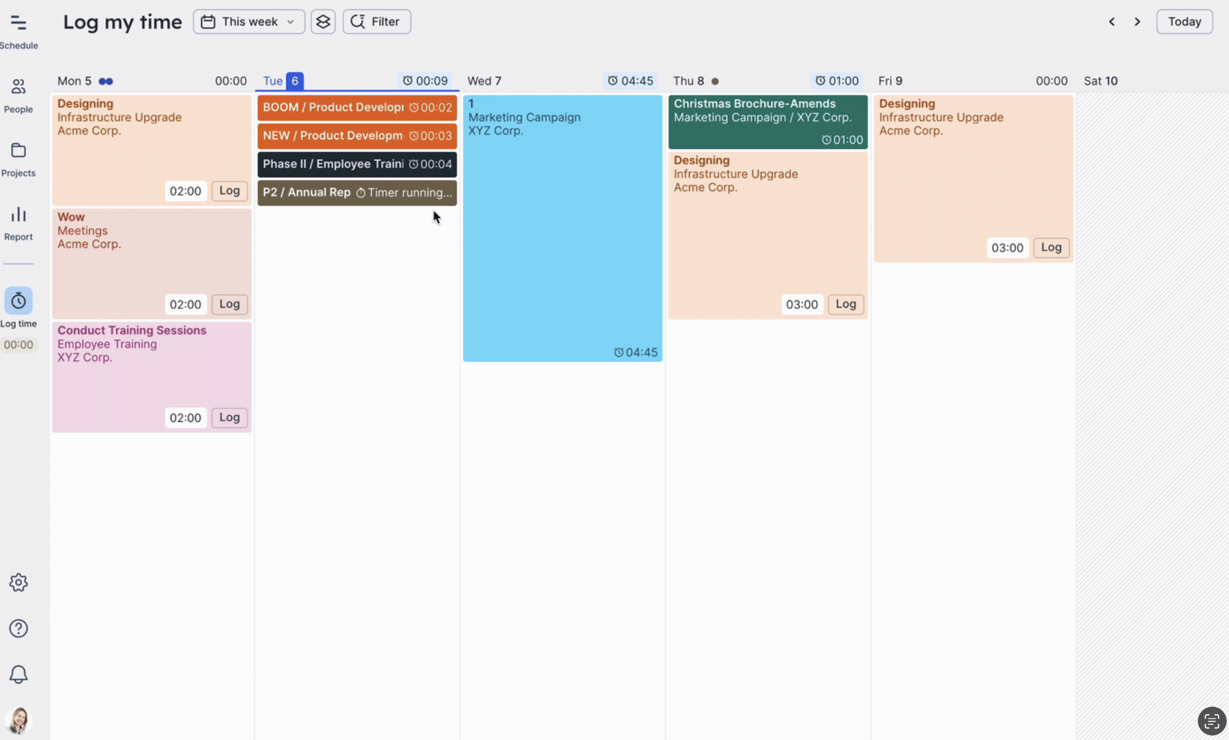
Task: Open the profile menu via avatar
Action: click(x=18, y=720)
